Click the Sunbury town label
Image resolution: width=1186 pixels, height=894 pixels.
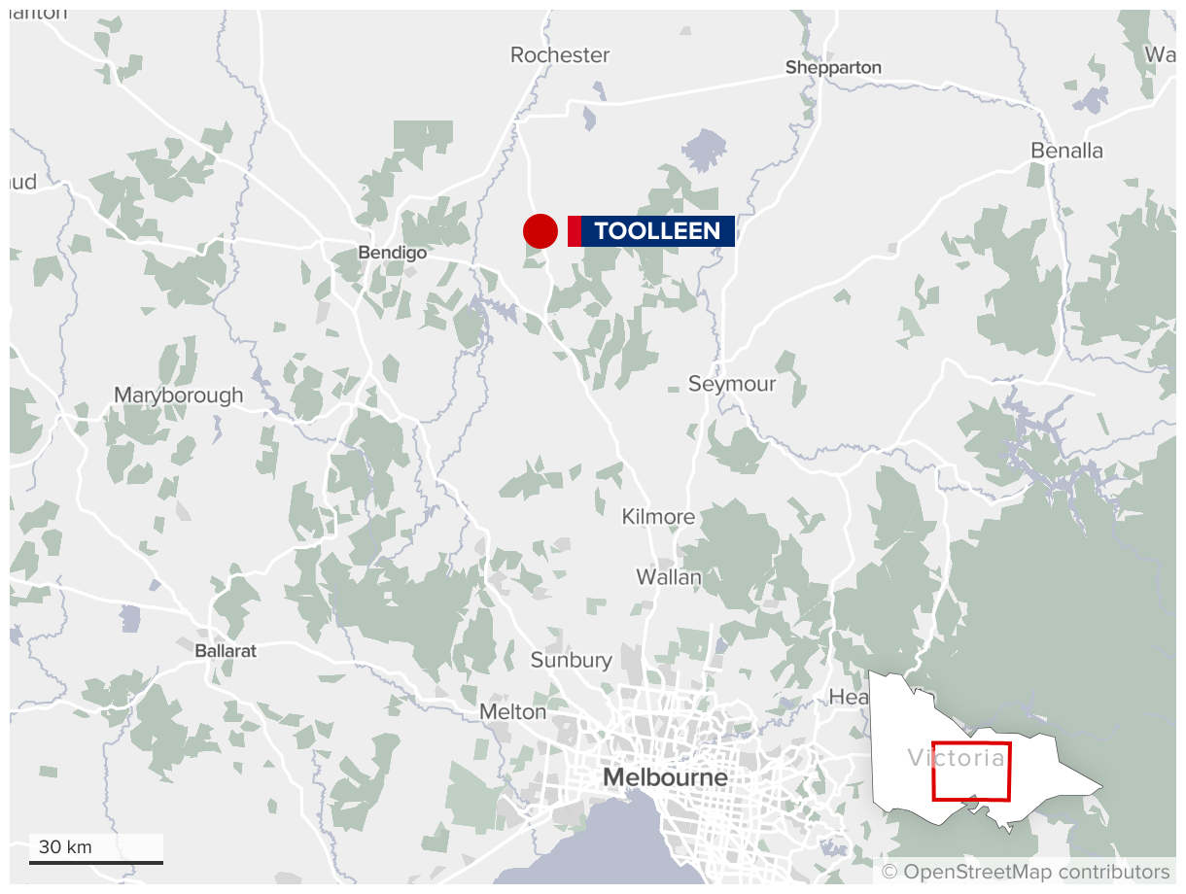571,661
